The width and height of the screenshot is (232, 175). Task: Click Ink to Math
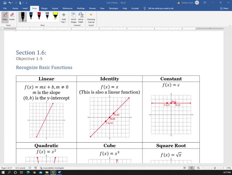point(81,18)
